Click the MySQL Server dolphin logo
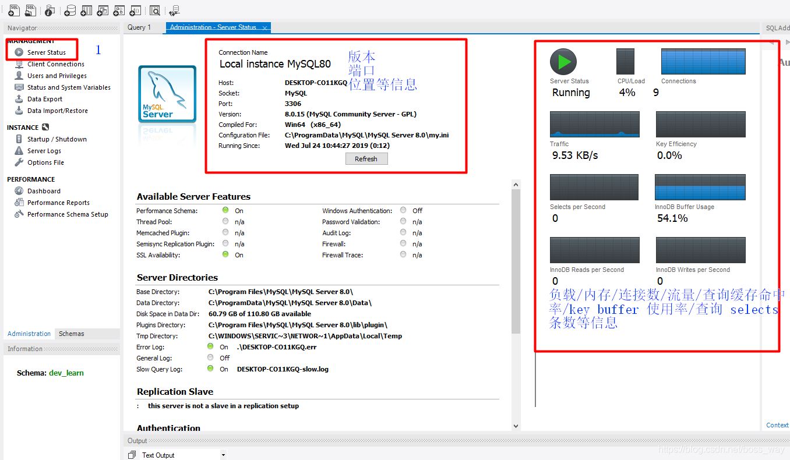Screen dimensions: 790x460 [167, 93]
